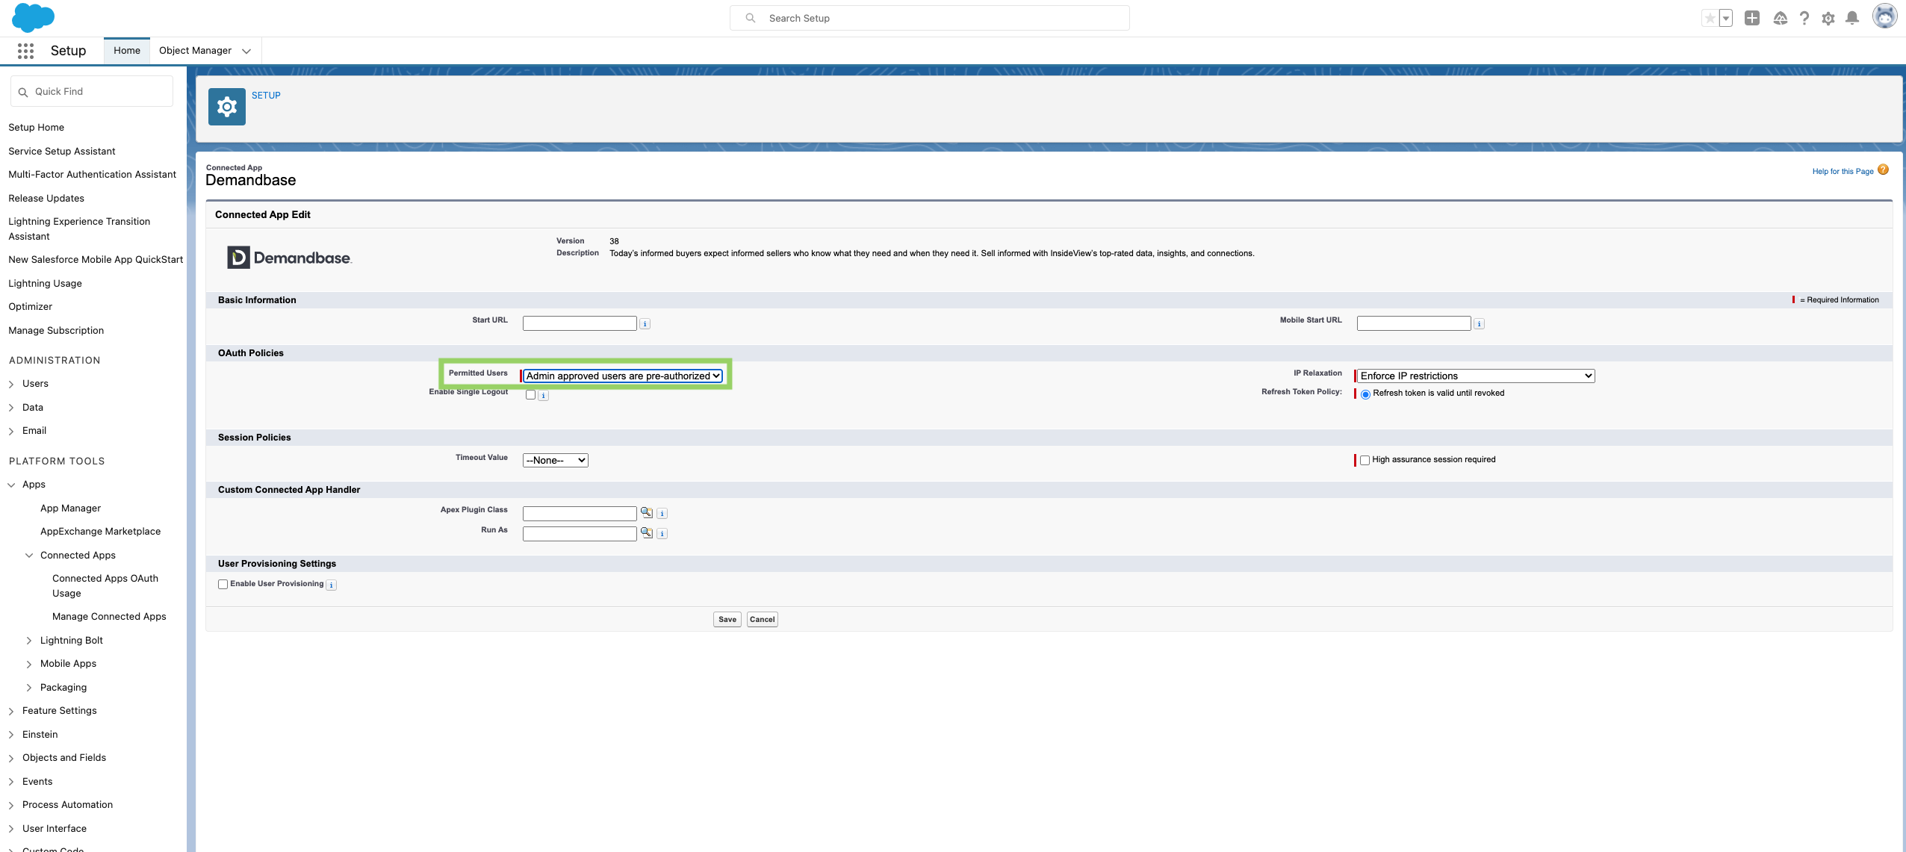Viewport: 1906px width, 852px height.
Task: Click the Mobile Start URL info icon
Action: click(x=1480, y=324)
